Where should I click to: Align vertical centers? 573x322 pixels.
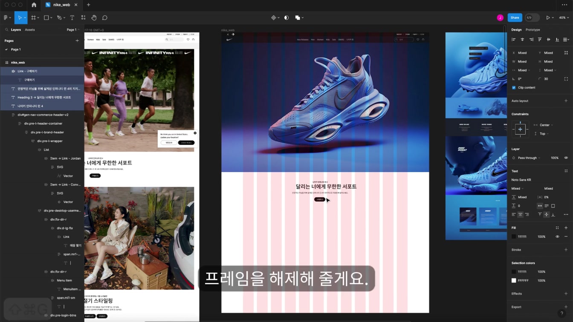tap(549, 40)
